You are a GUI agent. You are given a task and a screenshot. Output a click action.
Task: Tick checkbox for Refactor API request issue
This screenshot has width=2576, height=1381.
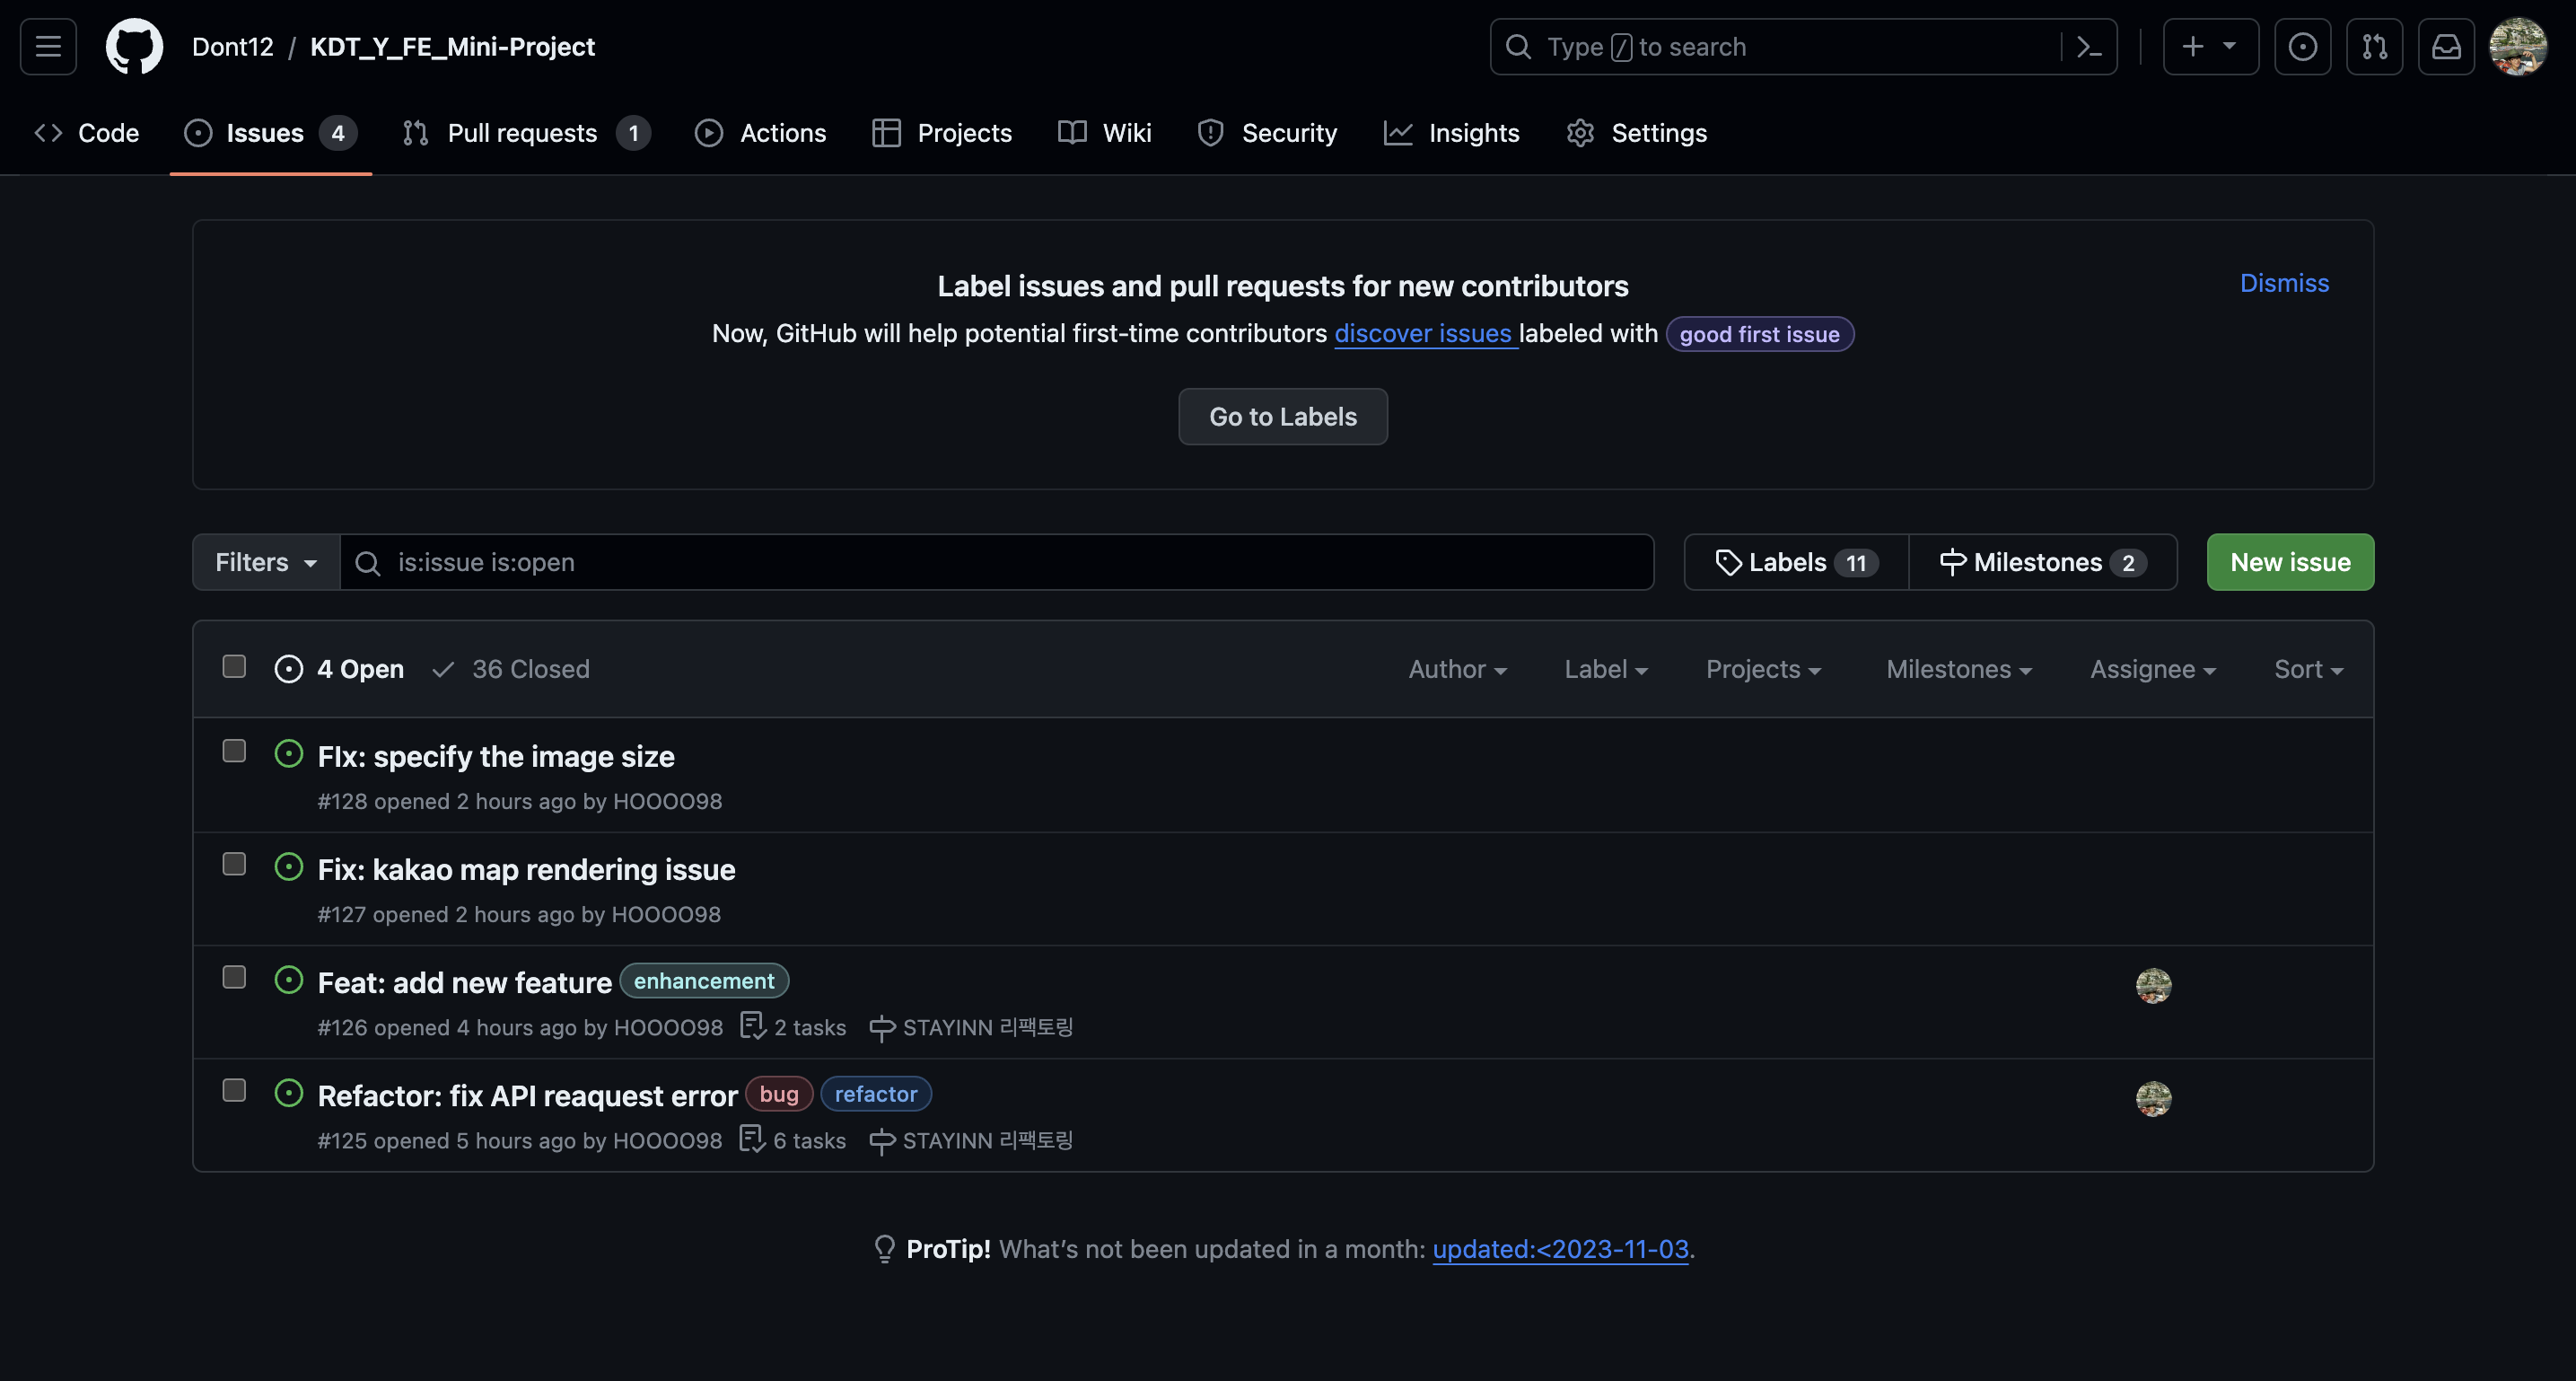click(234, 1090)
